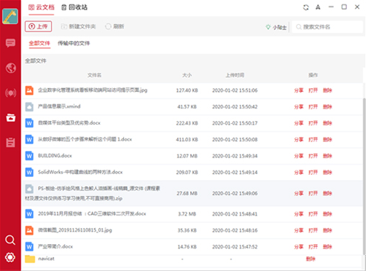This screenshot has height=271, width=366.
Task: Click file name BUILDING.docx
Action: click(55, 156)
